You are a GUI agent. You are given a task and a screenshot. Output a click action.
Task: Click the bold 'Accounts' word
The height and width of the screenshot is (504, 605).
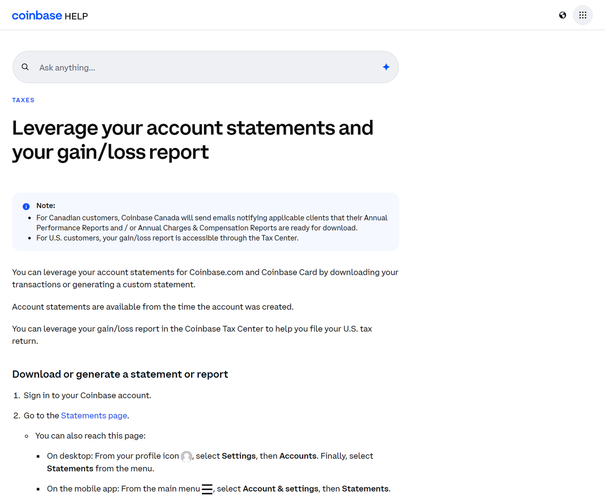tap(298, 456)
